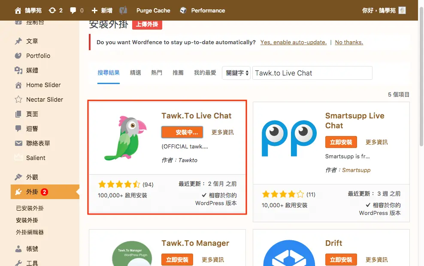This screenshot has width=424, height=266.
Task: Switch to the 我的最愛 tab
Action: pyautogui.click(x=205, y=73)
